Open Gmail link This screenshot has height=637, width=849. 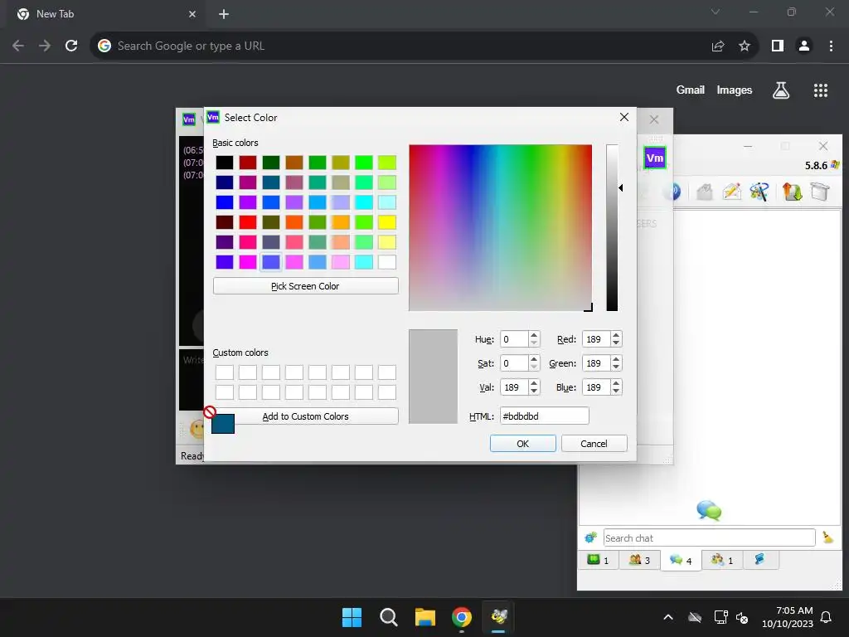[x=690, y=90]
